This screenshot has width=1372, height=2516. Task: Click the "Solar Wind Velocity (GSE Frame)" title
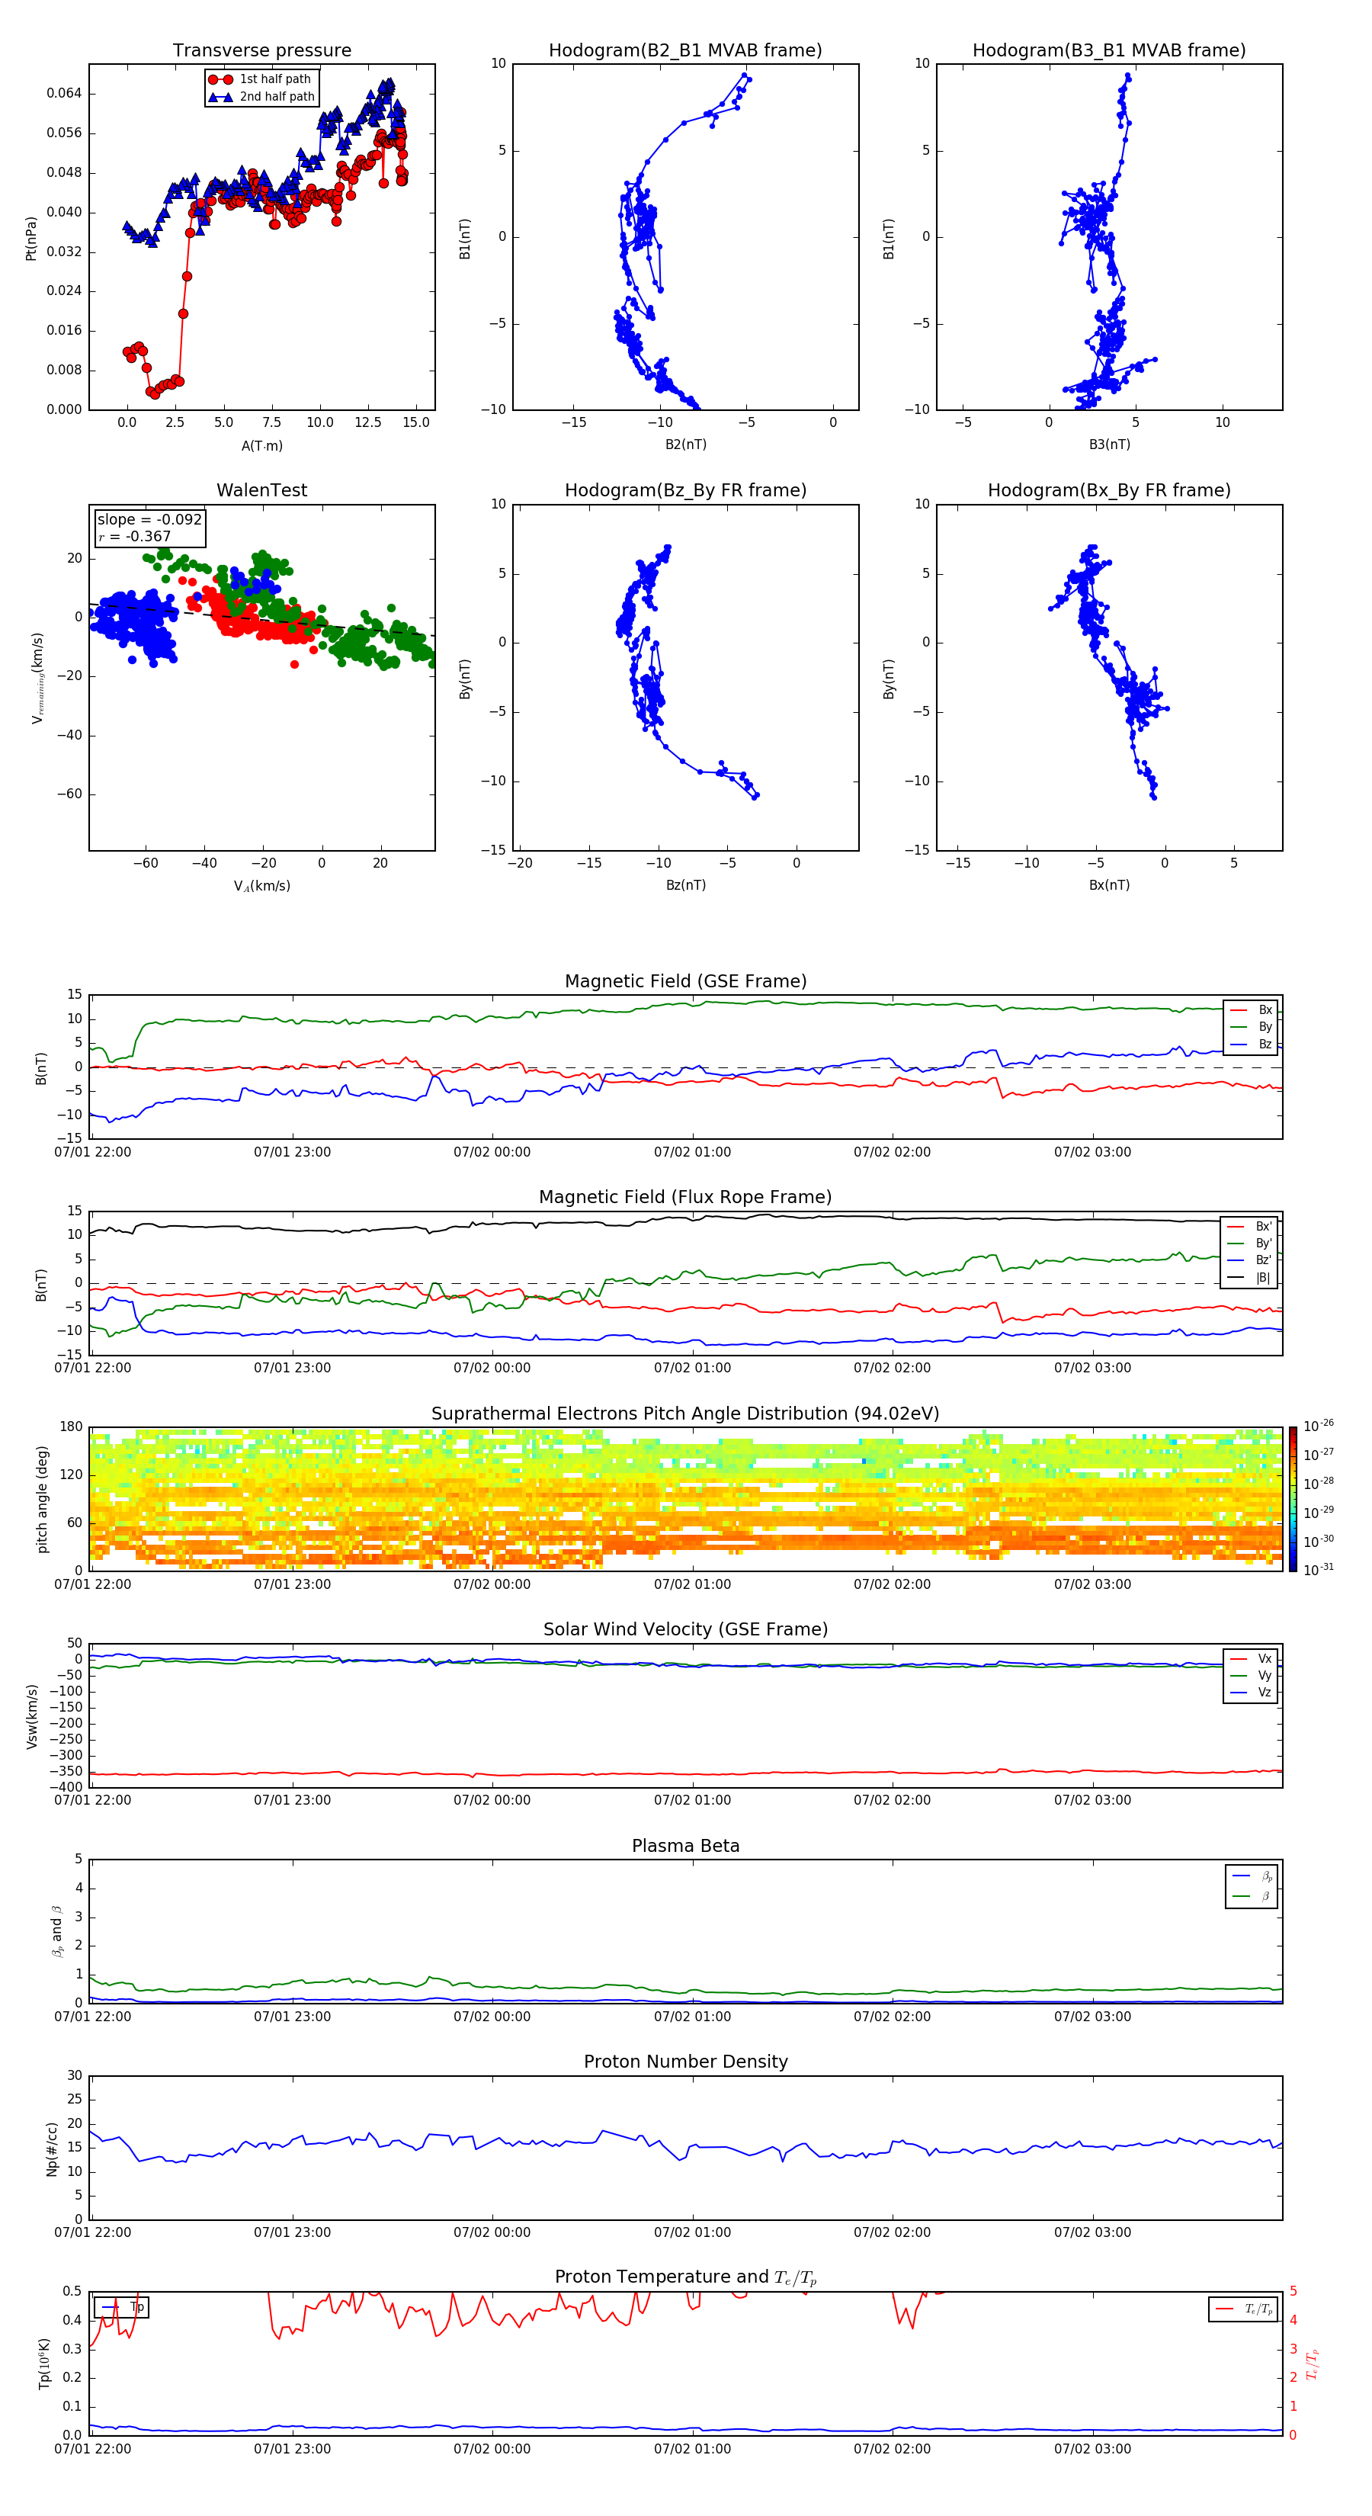(685, 1630)
